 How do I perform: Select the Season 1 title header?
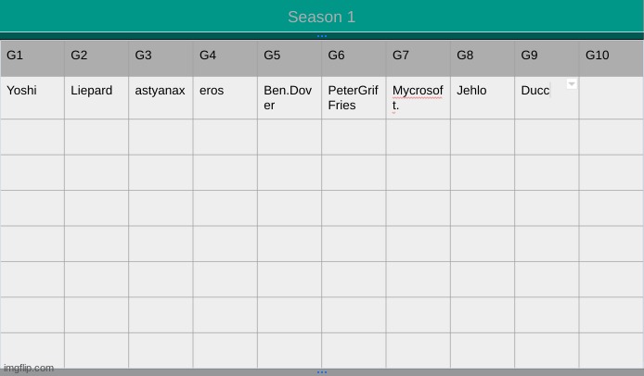click(x=322, y=17)
